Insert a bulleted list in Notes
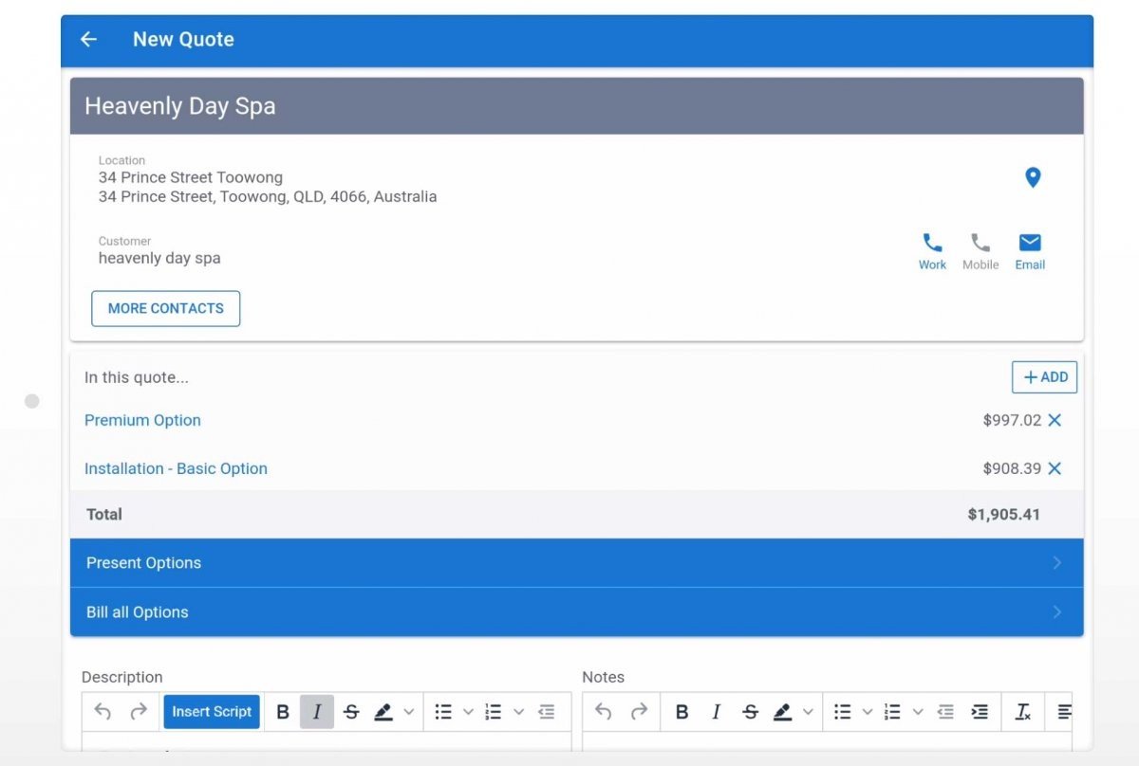 point(842,712)
